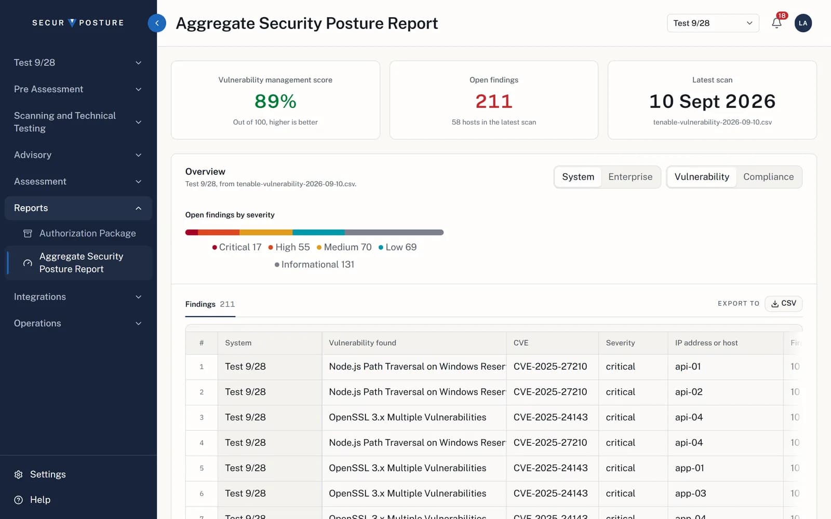Expand Scanning and Technical Testing section
The height and width of the screenshot is (519, 831).
click(78, 122)
